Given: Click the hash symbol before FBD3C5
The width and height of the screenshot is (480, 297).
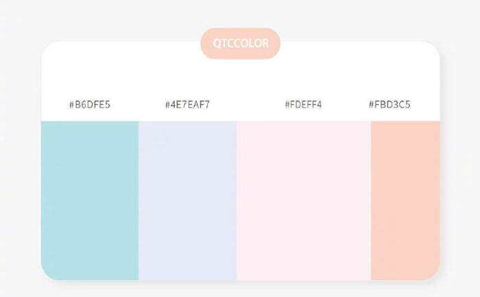Looking at the screenshot, I should point(372,105).
